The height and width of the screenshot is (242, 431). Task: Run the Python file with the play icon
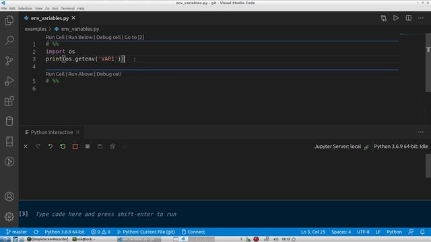click(396, 18)
